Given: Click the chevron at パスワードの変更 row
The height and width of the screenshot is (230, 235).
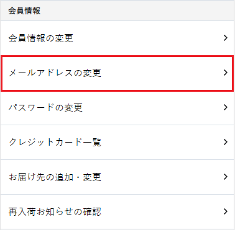Looking at the screenshot, I should pos(226,107).
